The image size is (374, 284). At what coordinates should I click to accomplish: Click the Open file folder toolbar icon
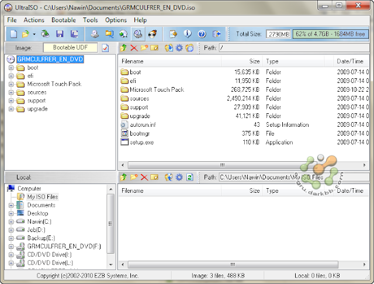click(25, 34)
